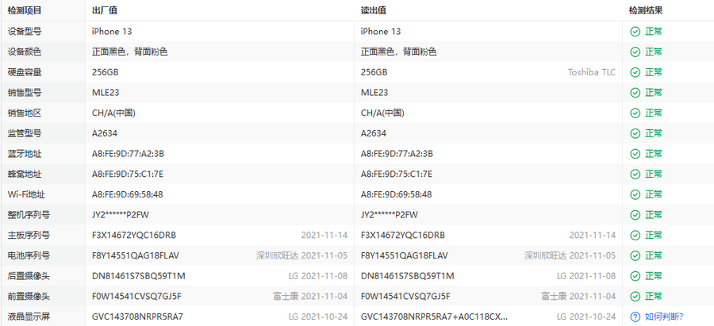
Task: Click the green check icon in 硬盘容量 row
Action: click(x=635, y=72)
